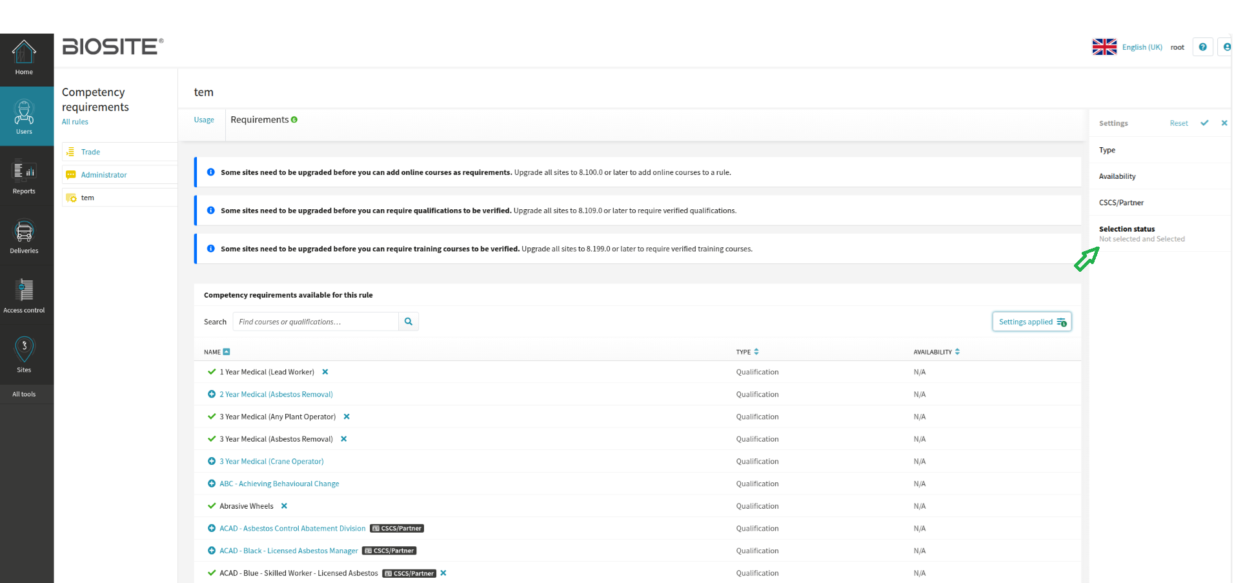Open the Users sidebar section

point(24,117)
